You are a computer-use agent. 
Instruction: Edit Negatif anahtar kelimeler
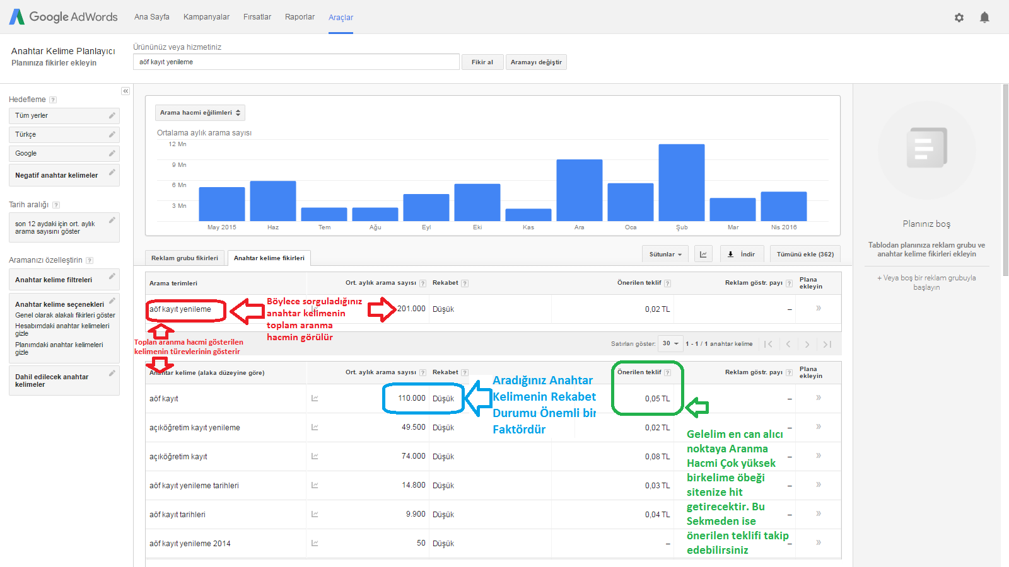(112, 172)
